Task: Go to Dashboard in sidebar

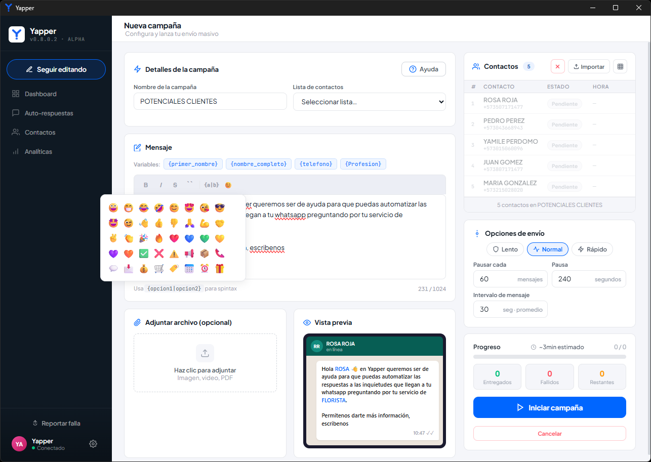Action: point(56,94)
